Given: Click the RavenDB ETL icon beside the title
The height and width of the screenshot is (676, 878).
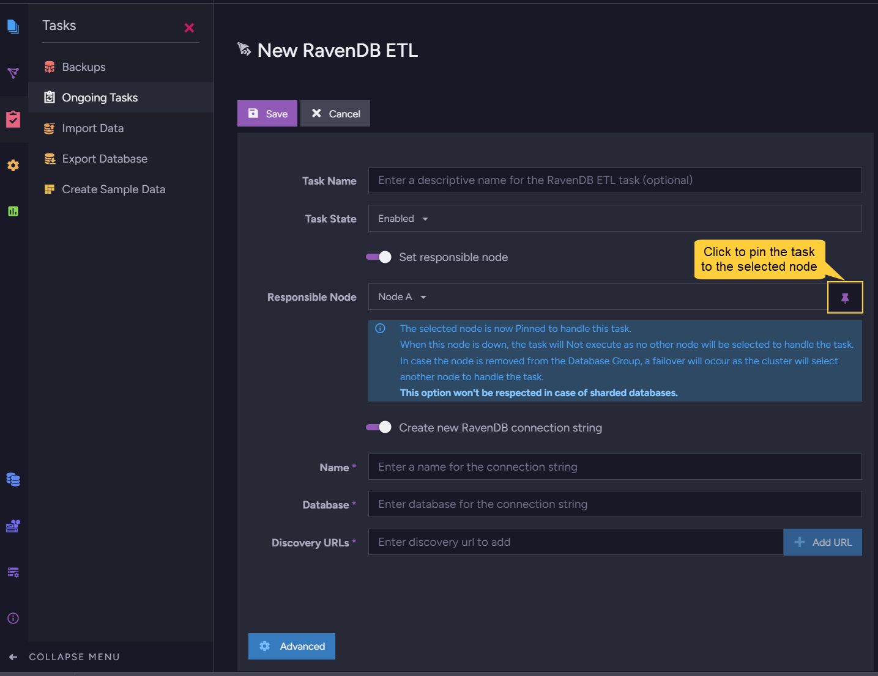Looking at the screenshot, I should click(x=244, y=50).
